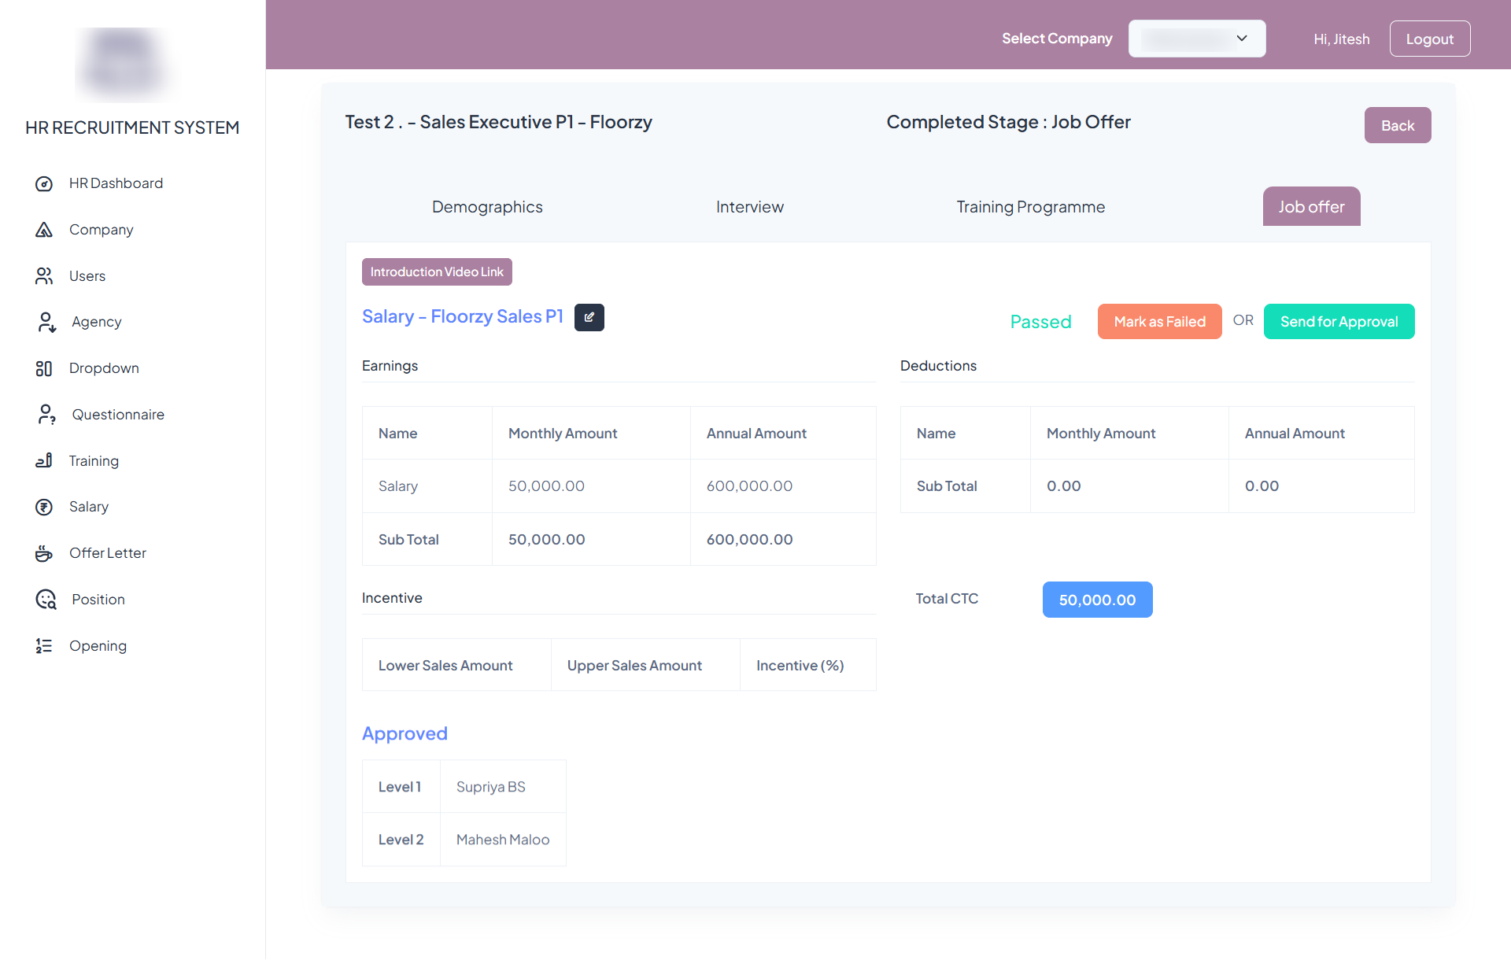The height and width of the screenshot is (960, 1511).
Task: Click Mark as Failed button
Action: [1160, 321]
